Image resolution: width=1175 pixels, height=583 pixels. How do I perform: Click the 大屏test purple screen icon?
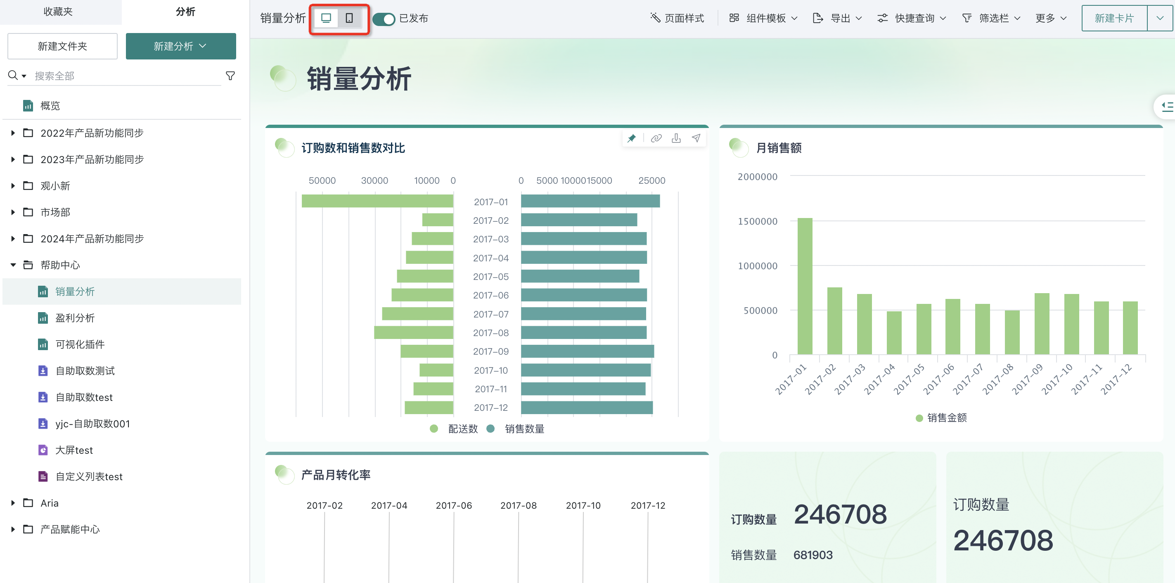pyautogui.click(x=43, y=450)
